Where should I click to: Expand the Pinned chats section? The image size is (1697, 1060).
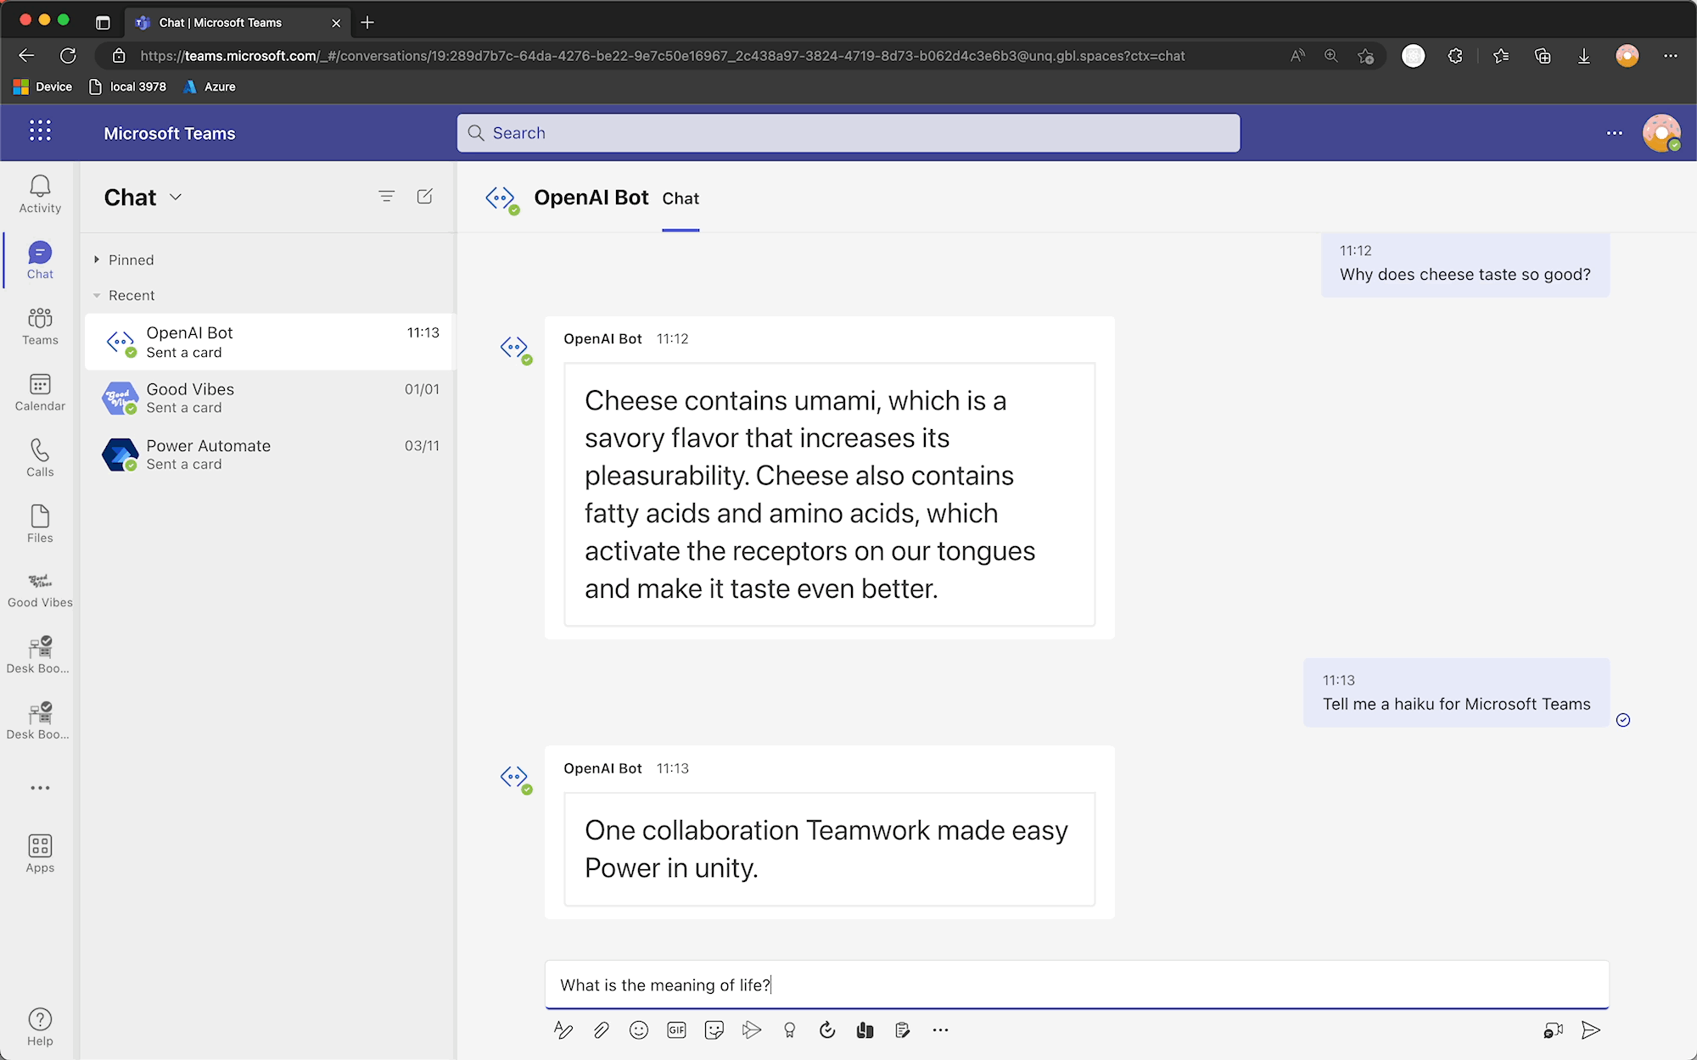point(97,259)
